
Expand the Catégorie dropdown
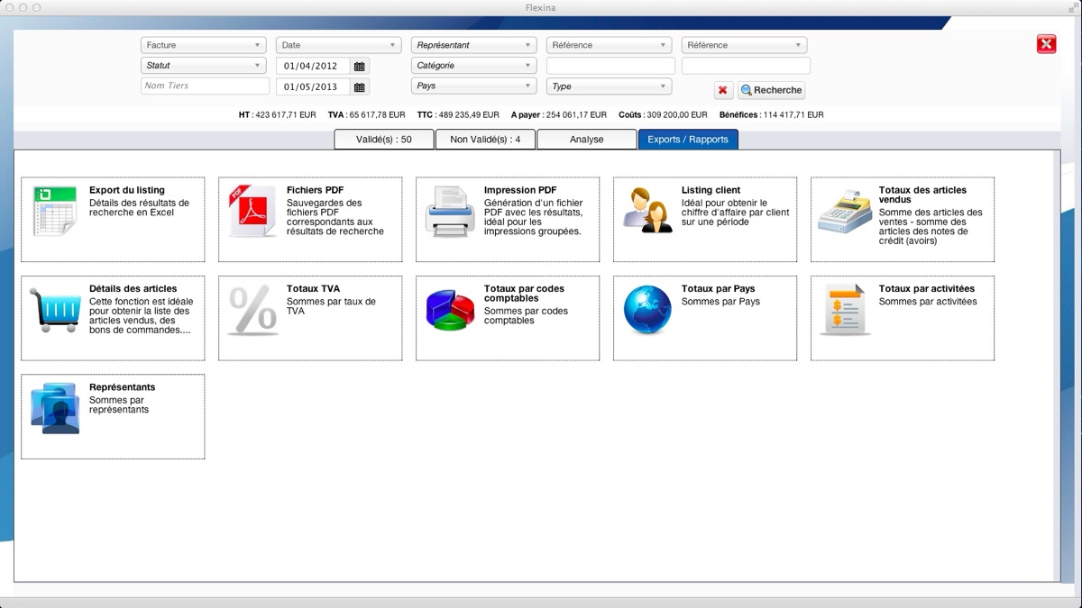[x=473, y=66]
